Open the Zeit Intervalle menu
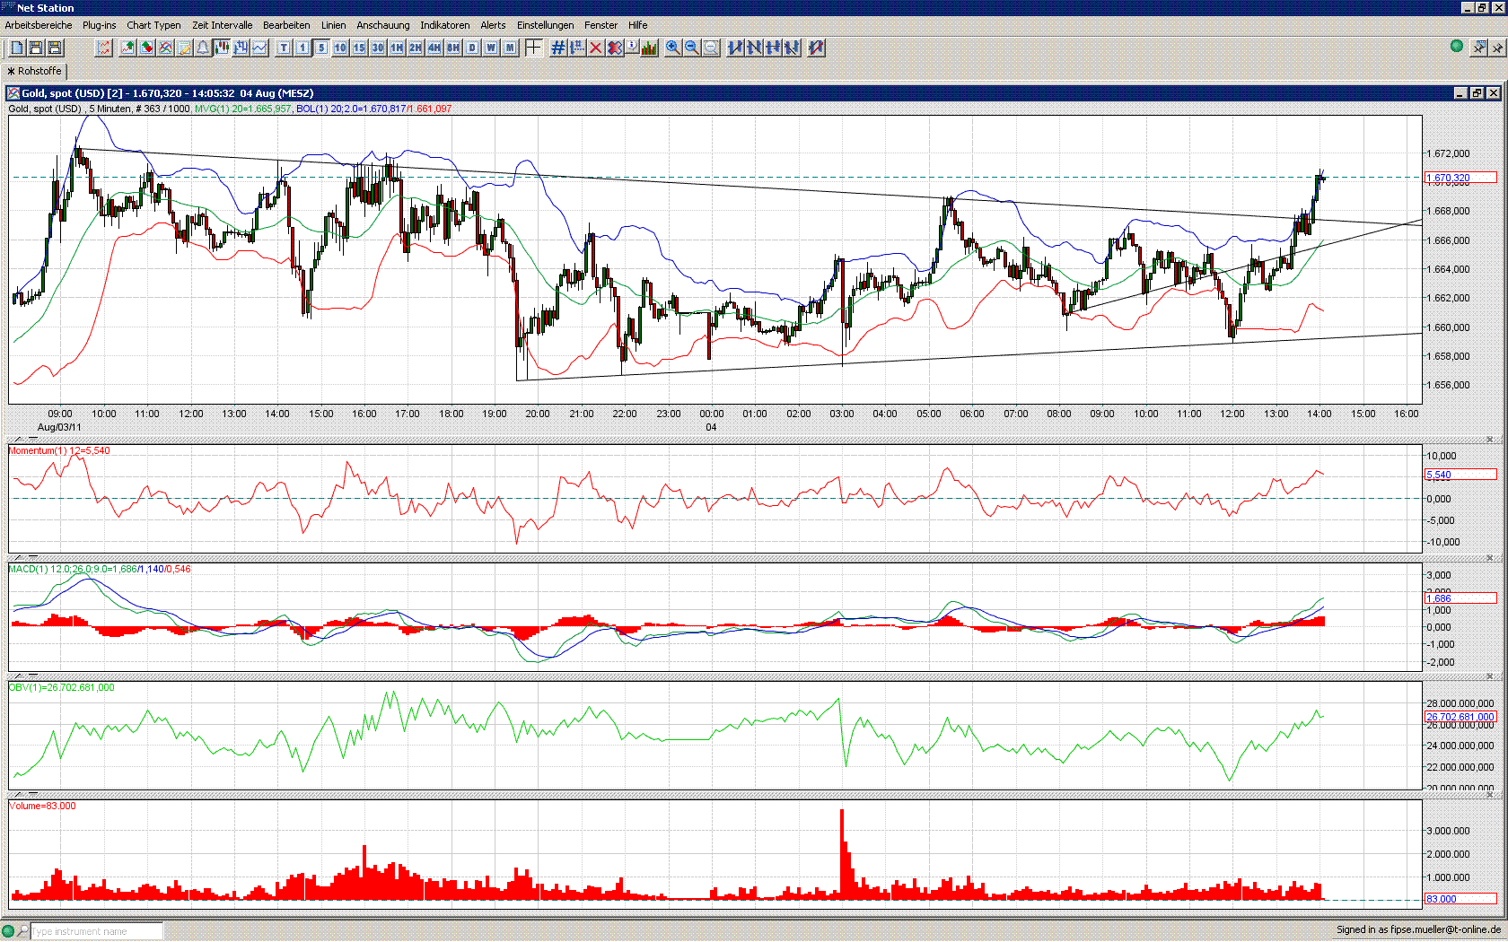This screenshot has height=942, width=1508. click(x=223, y=25)
